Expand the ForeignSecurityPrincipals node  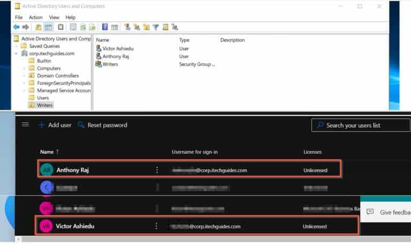point(24,83)
